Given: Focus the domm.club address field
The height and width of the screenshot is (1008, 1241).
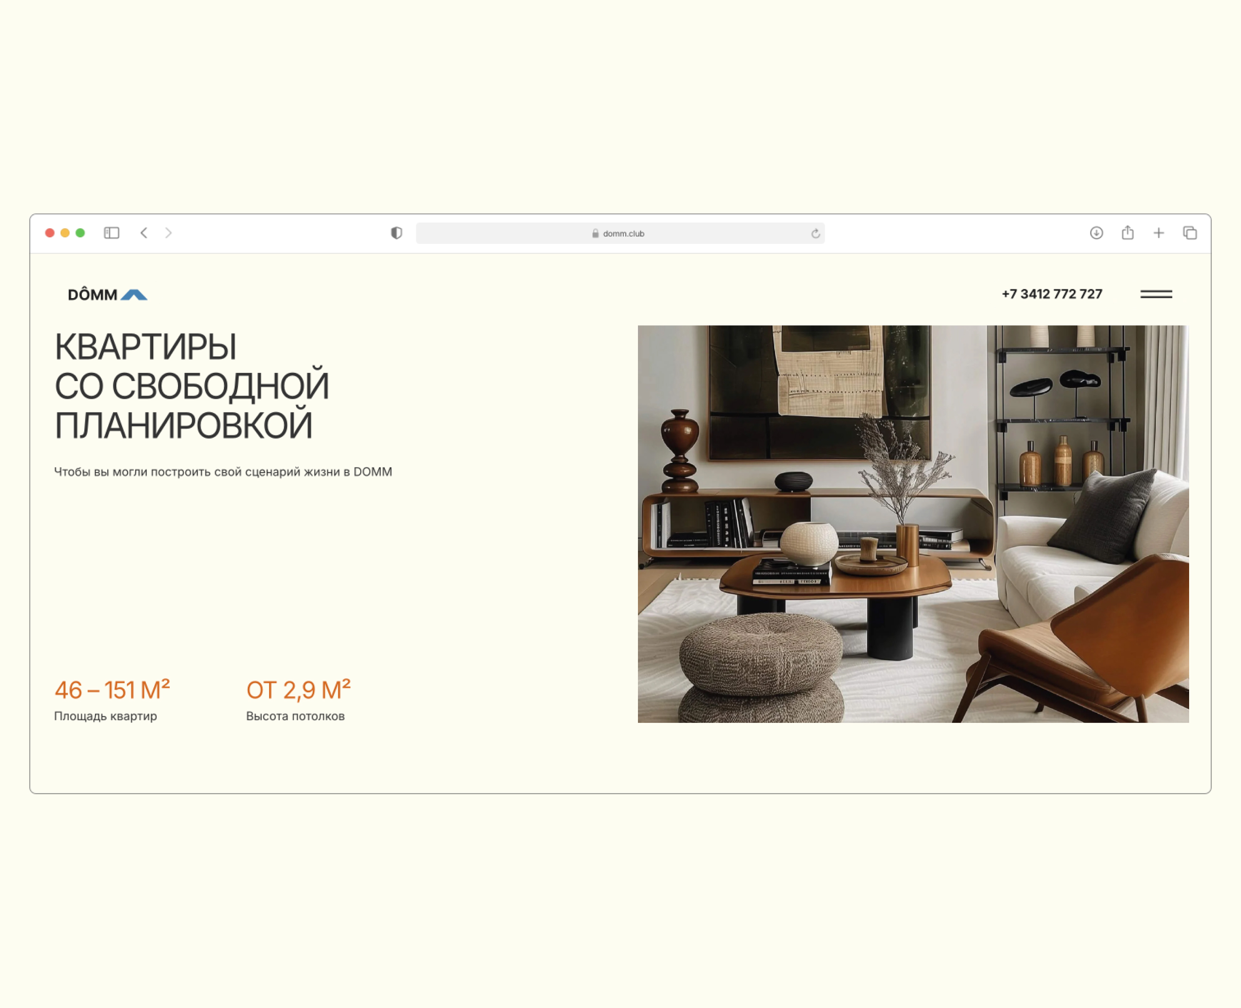Looking at the screenshot, I should [x=620, y=233].
